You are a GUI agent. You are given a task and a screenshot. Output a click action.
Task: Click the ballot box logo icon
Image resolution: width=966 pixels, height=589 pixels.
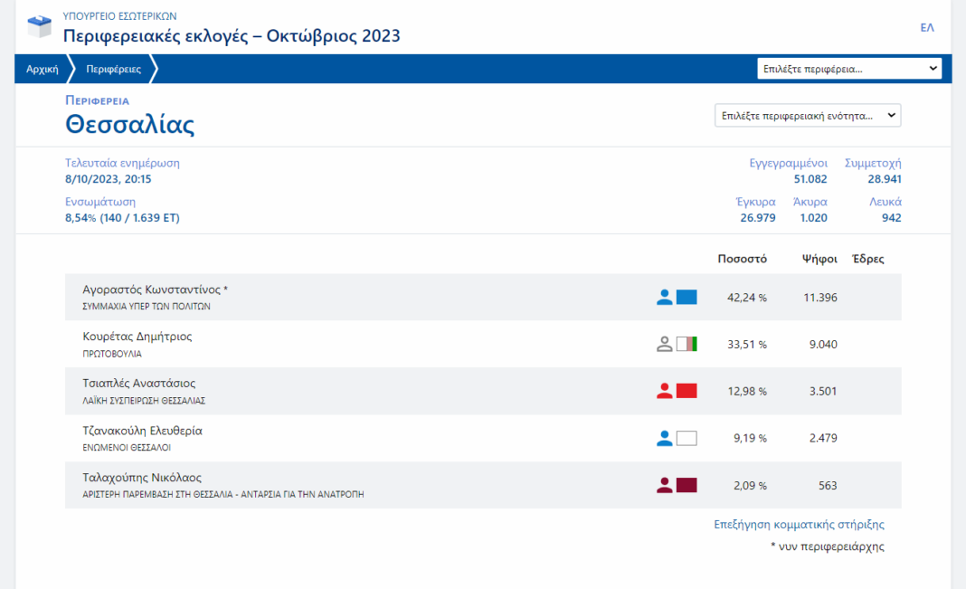(40, 27)
